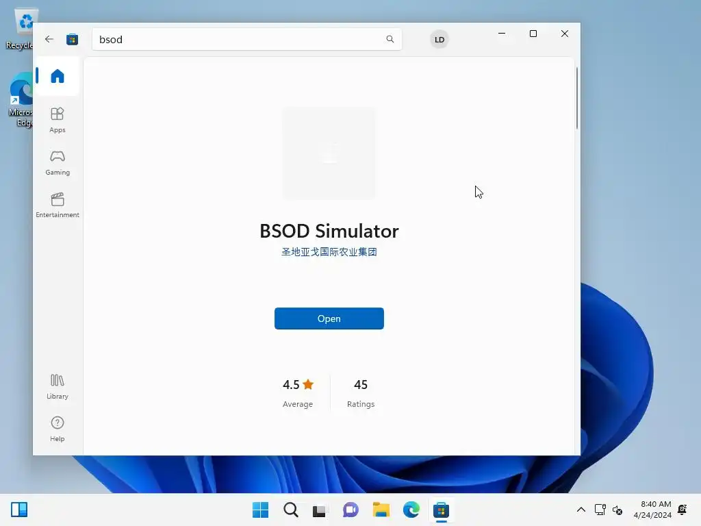Open Help in the Store sidebar
The height and width of the screenshot is (526, 701).
click(x=58, y=429)
